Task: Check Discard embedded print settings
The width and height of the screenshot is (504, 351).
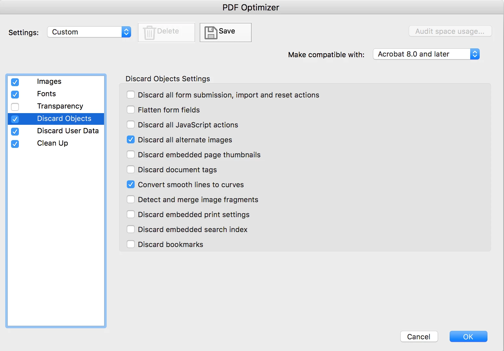Action: [x=131, y=214]
